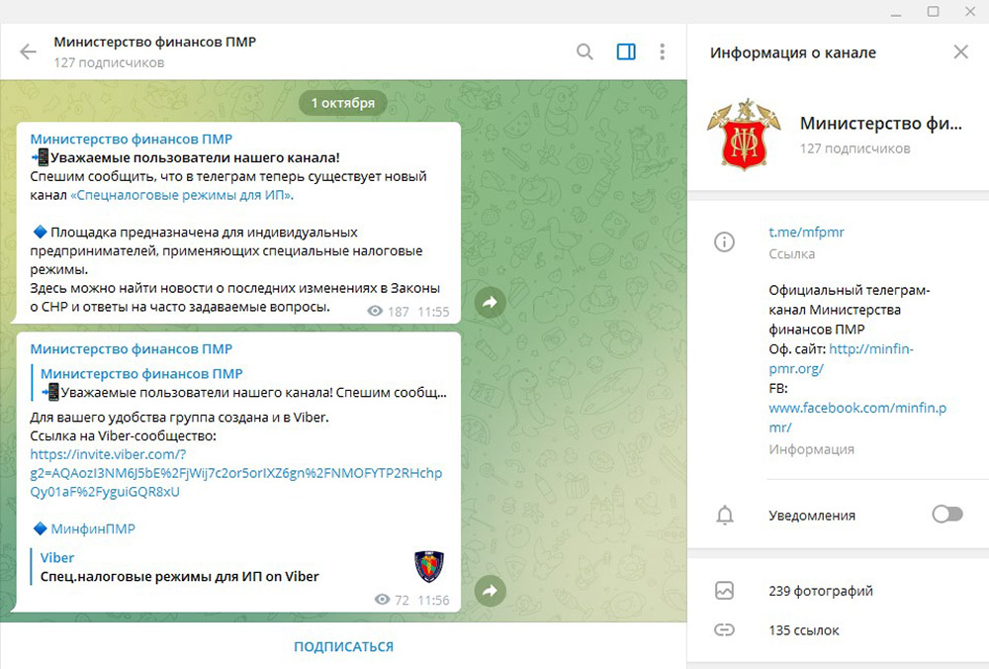Open the minfin-pmr.org site link
This screenshot has width=989, height=669.
tap(841, 358)
